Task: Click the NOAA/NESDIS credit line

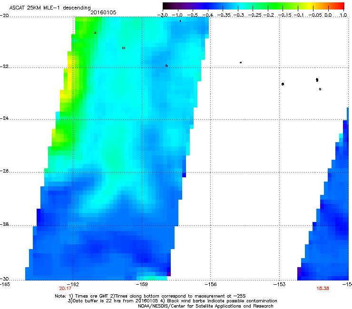Action: click(205, 306)
